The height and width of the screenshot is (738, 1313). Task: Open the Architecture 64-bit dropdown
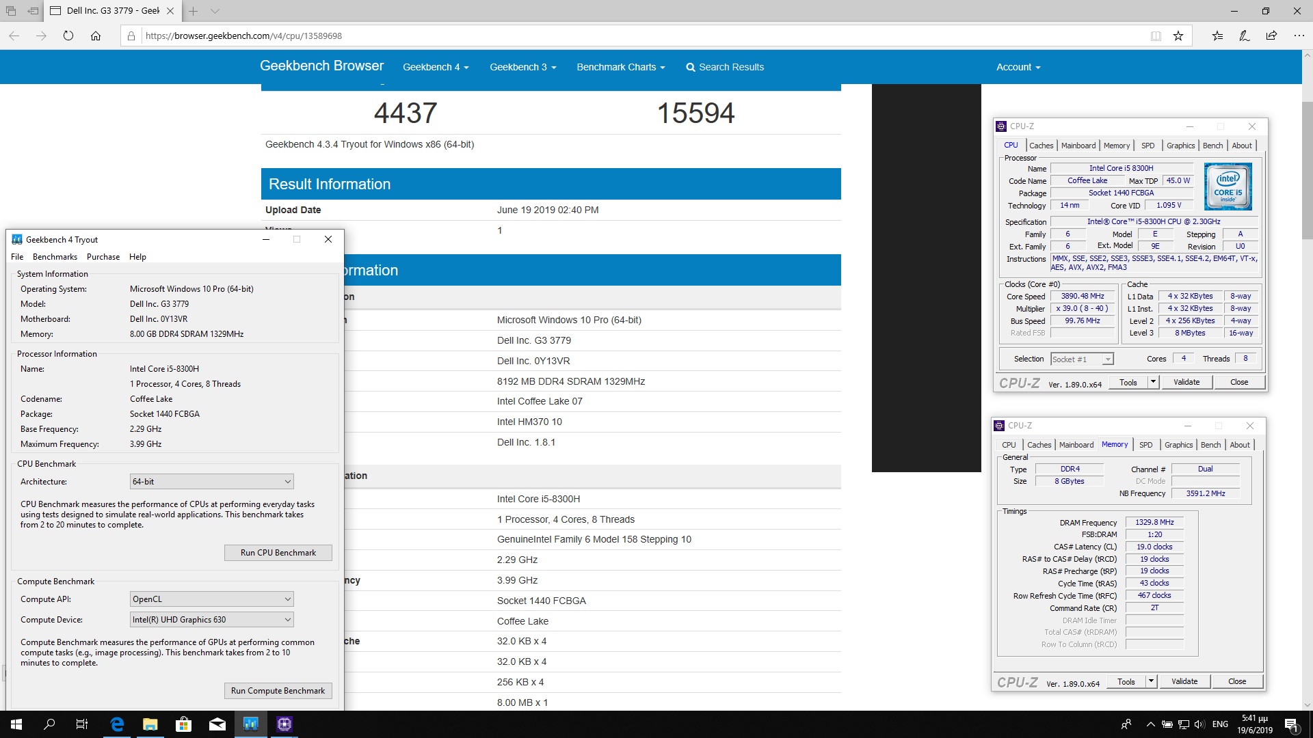pyautogui.click(x=212, y=482)
